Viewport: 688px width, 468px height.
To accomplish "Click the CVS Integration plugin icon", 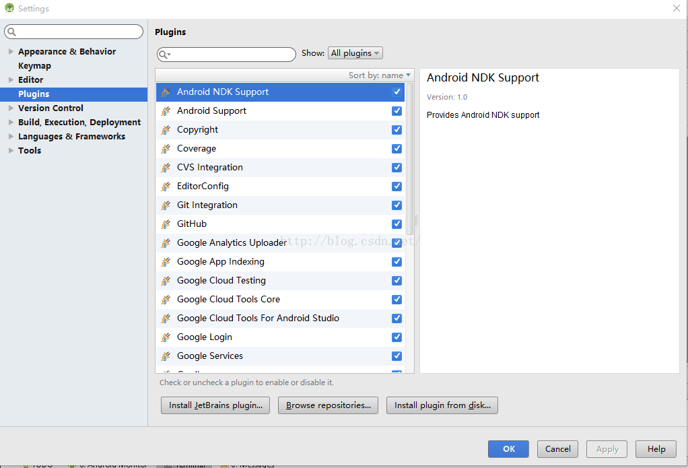I will click(166, 168).
